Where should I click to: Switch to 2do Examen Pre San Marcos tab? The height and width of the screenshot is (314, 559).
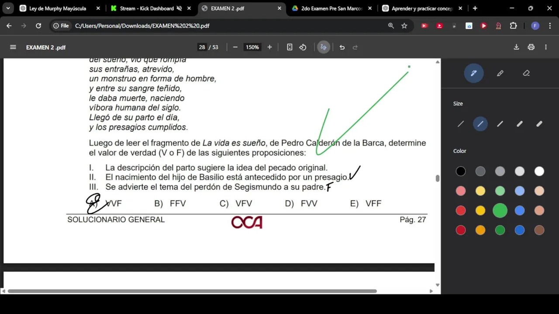(332, 8)
